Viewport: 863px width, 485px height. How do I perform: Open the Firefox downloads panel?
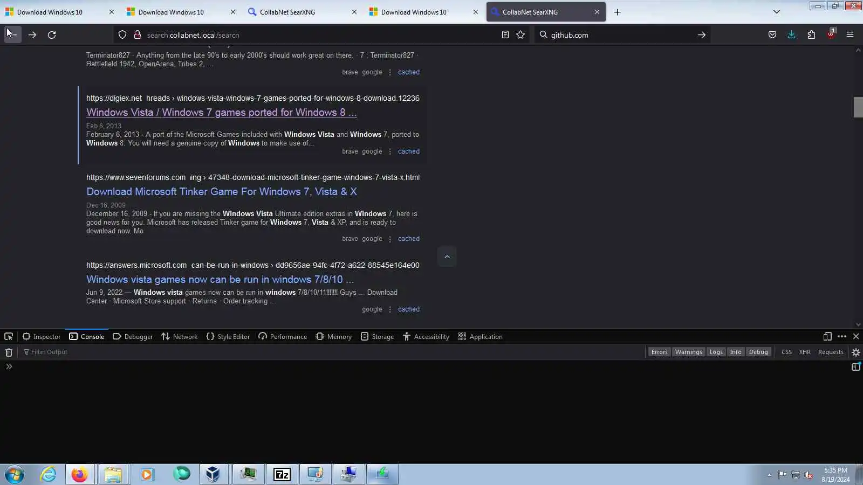click(792, 35)
